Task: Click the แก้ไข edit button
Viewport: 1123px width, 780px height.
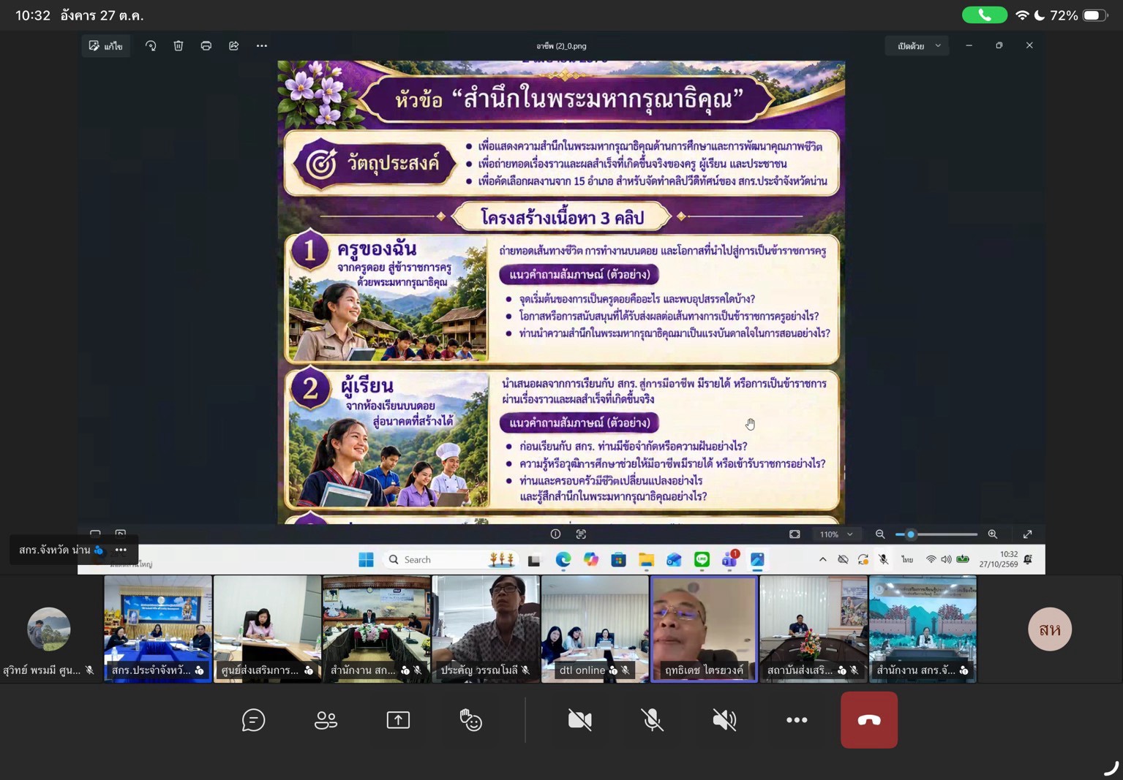Action: (x=106, y=45)
